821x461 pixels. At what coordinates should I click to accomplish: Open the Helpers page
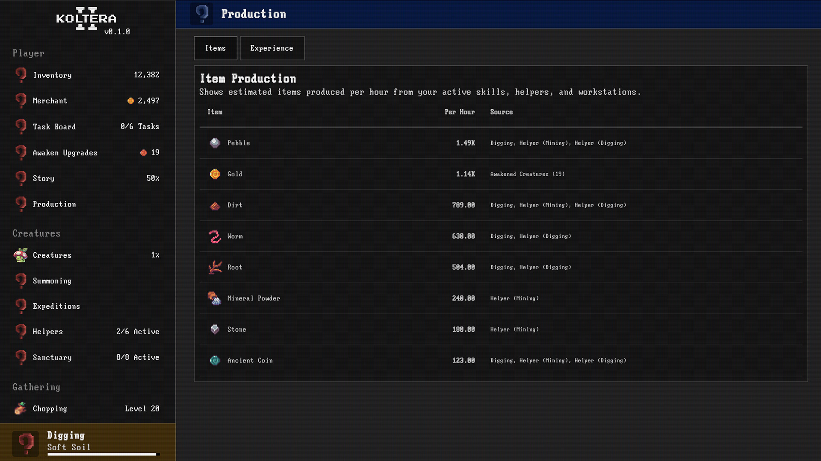coord(48,332)
